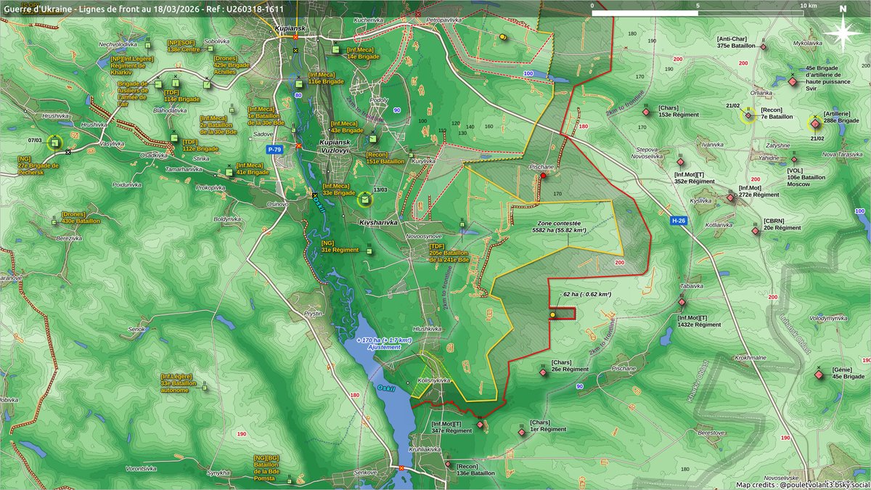Click the 13/03 date next to 33e Brigade
Viewport: 871px width, 490px height.
pos(380,190)
